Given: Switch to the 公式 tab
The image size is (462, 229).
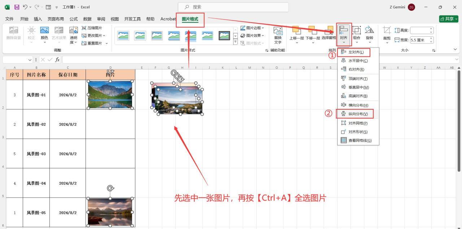Looking at the screenshot, I should coord(74,19).
